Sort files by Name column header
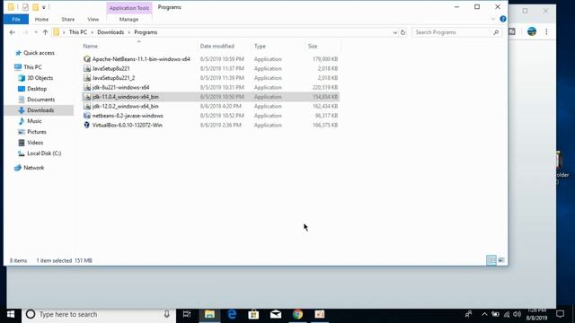This screenshot has width=575, height=323. pyautogui.click(x=90, y=46)
